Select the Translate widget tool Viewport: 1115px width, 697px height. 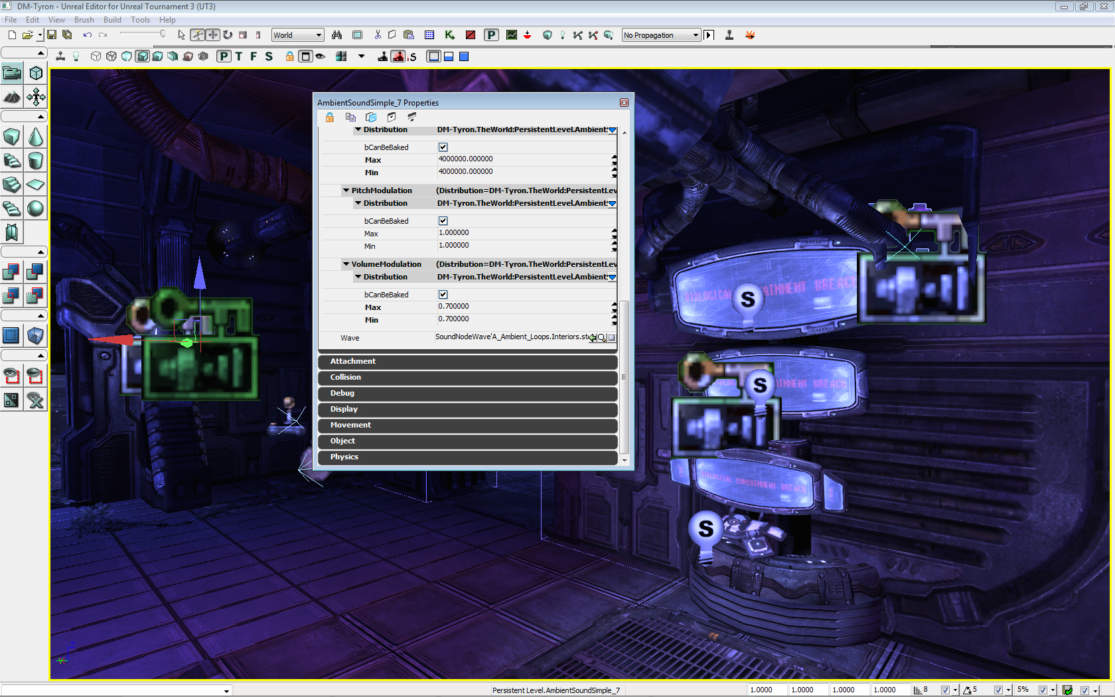[x=212, y=35]
